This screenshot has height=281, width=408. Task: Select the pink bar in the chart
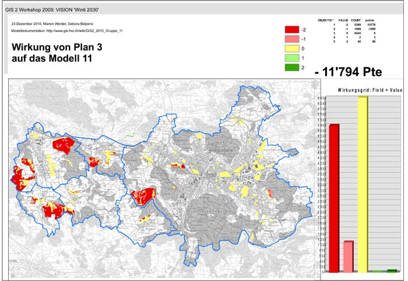click(349, 256)
